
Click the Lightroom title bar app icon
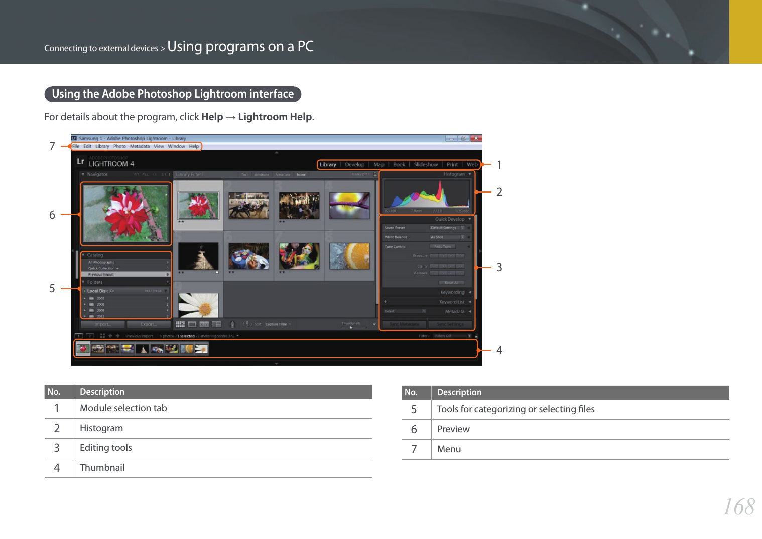click(74, 138)
